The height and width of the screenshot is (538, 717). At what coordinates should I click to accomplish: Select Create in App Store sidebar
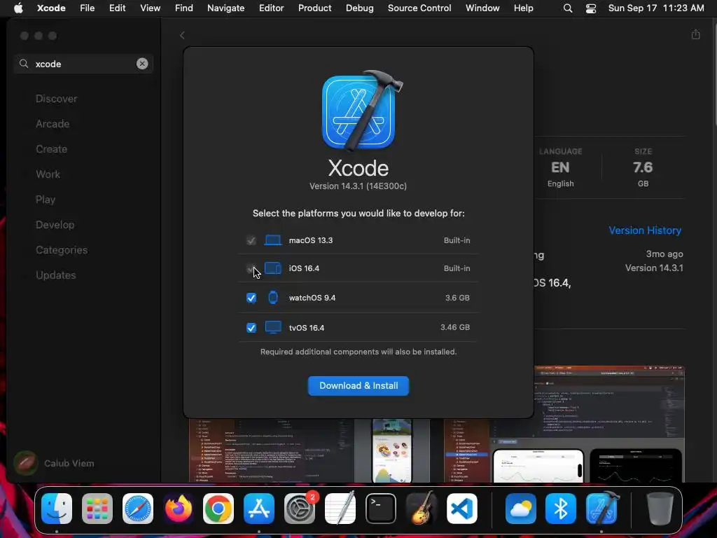tap(51, 149)
